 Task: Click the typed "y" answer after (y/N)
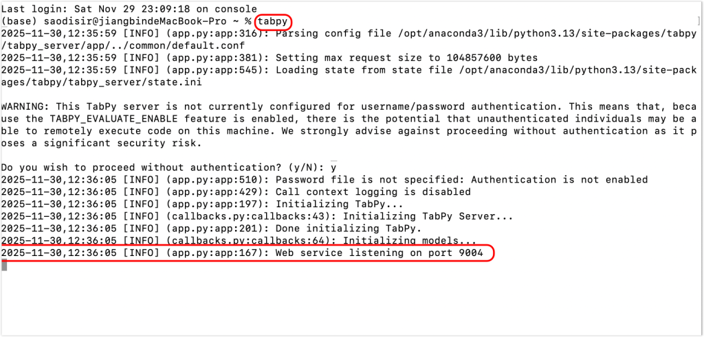click(x=333, y=167)
